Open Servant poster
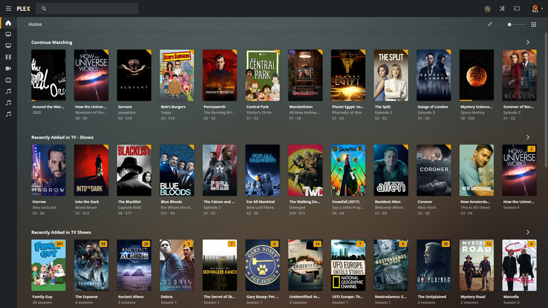 134,75
